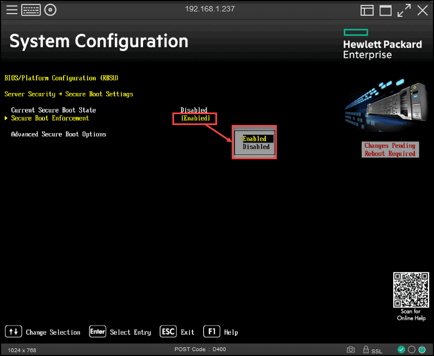This screenshot has height=356, width=434.
Task: Click the Hewlett Packard Enterprise logo
Action: coord(382,44)
